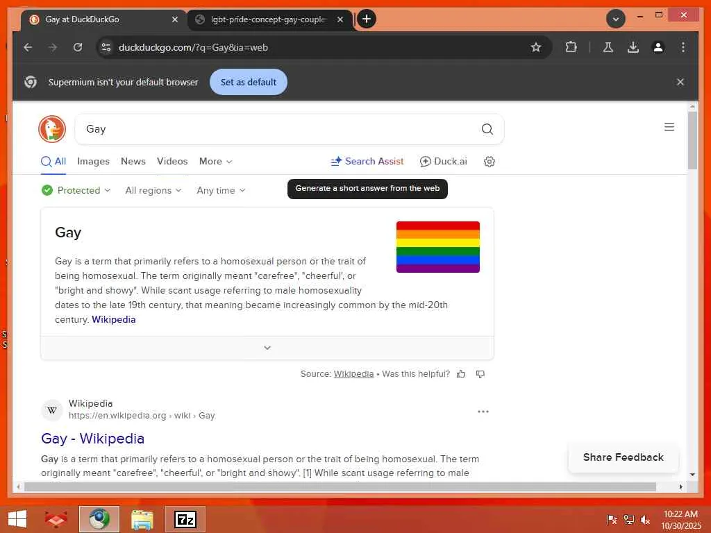The height and width of the screenshot is (533, 711).
Task: Click Search Assist
Action: click(367, 161)
